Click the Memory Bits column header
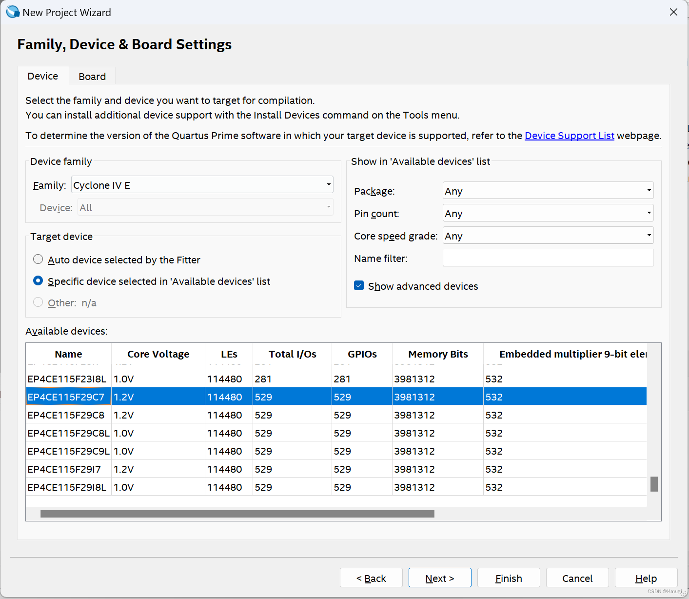This screenshot has height=599, width=689. click(x=438, y=354)
